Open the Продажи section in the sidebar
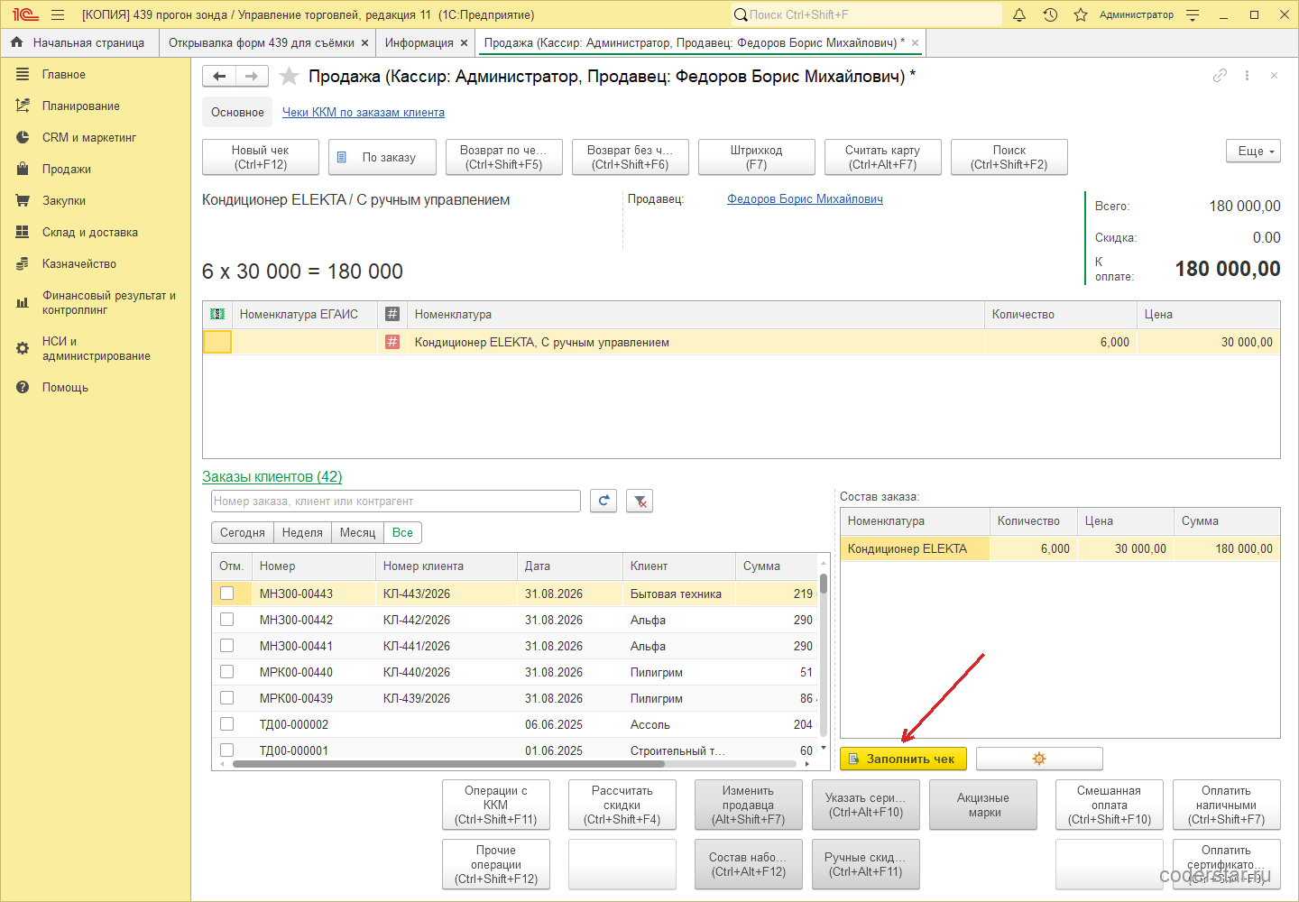1299x902 pixels. pos(66,169)
